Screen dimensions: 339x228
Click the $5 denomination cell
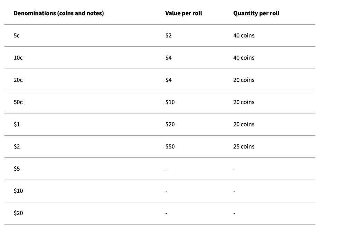click(x=17, y=169)
